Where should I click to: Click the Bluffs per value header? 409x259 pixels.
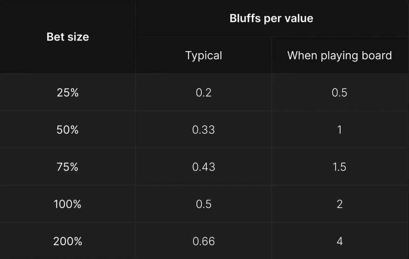pos(271,18)
